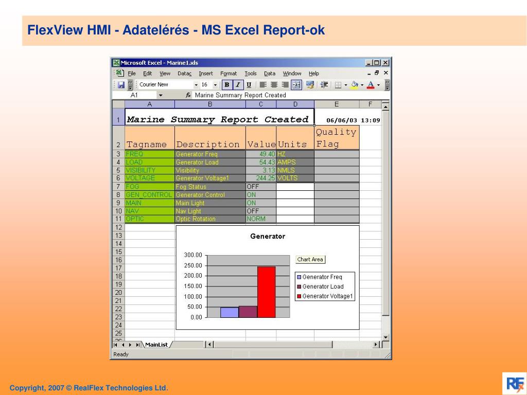Click the Name Box showing A1
Image resolution: width=527 pixels, height=395 pixels.
click(134, 95)
